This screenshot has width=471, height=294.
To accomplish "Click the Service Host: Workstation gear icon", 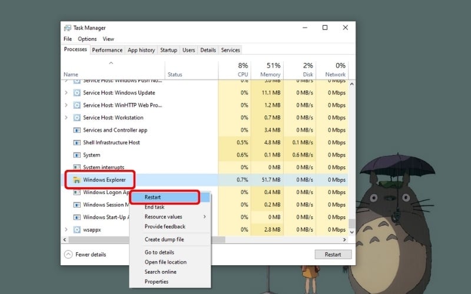I will [77, 118].
